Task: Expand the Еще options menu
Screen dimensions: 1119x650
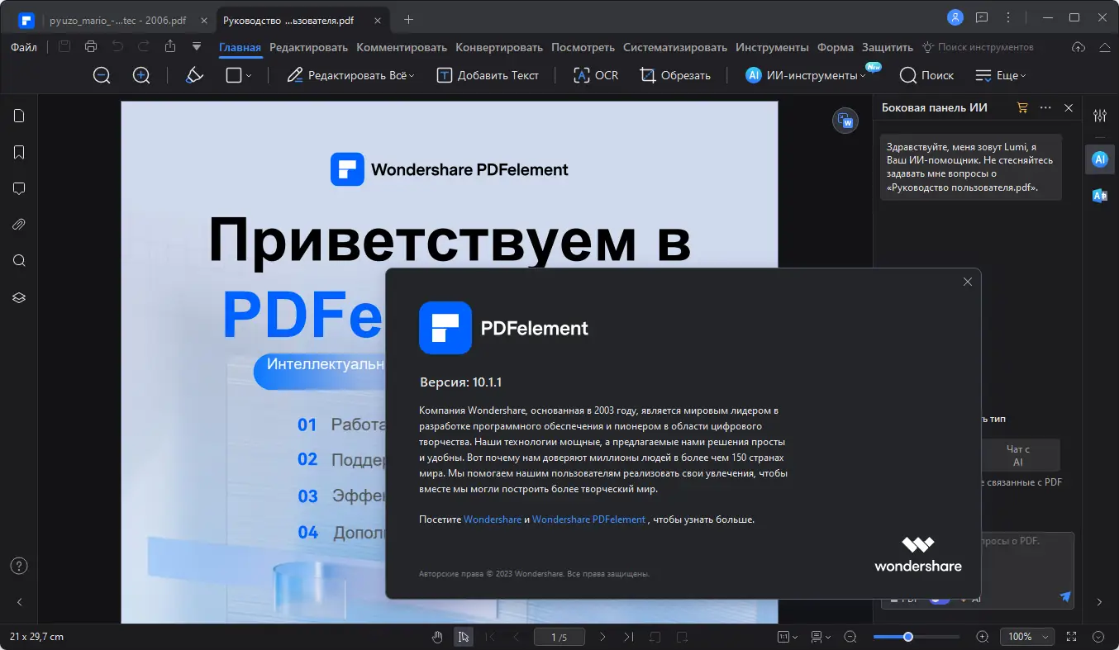Action: [1000, 75]
